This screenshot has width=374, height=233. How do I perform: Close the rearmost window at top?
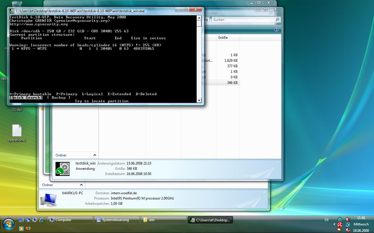tap(269, 3)
